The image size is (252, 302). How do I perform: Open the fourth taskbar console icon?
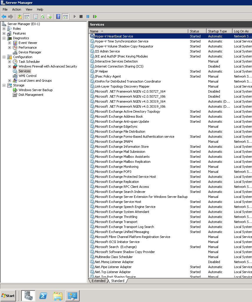coord(73,296)
